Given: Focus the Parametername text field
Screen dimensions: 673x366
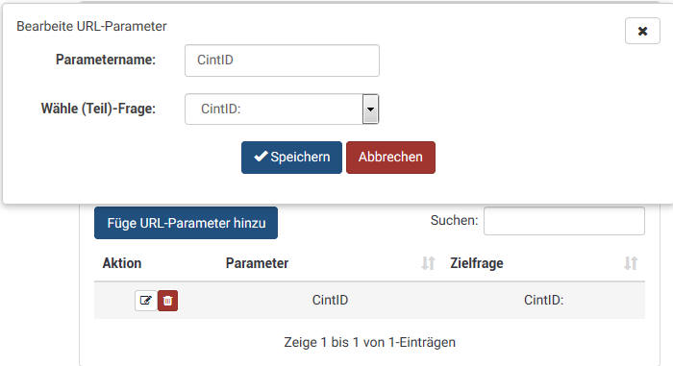Looking at the screenshot, I should [282, 61].
